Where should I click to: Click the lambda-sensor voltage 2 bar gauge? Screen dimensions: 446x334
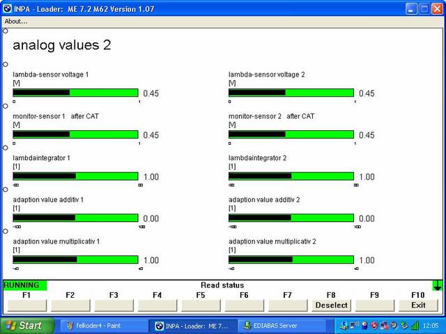click(291, 93)
